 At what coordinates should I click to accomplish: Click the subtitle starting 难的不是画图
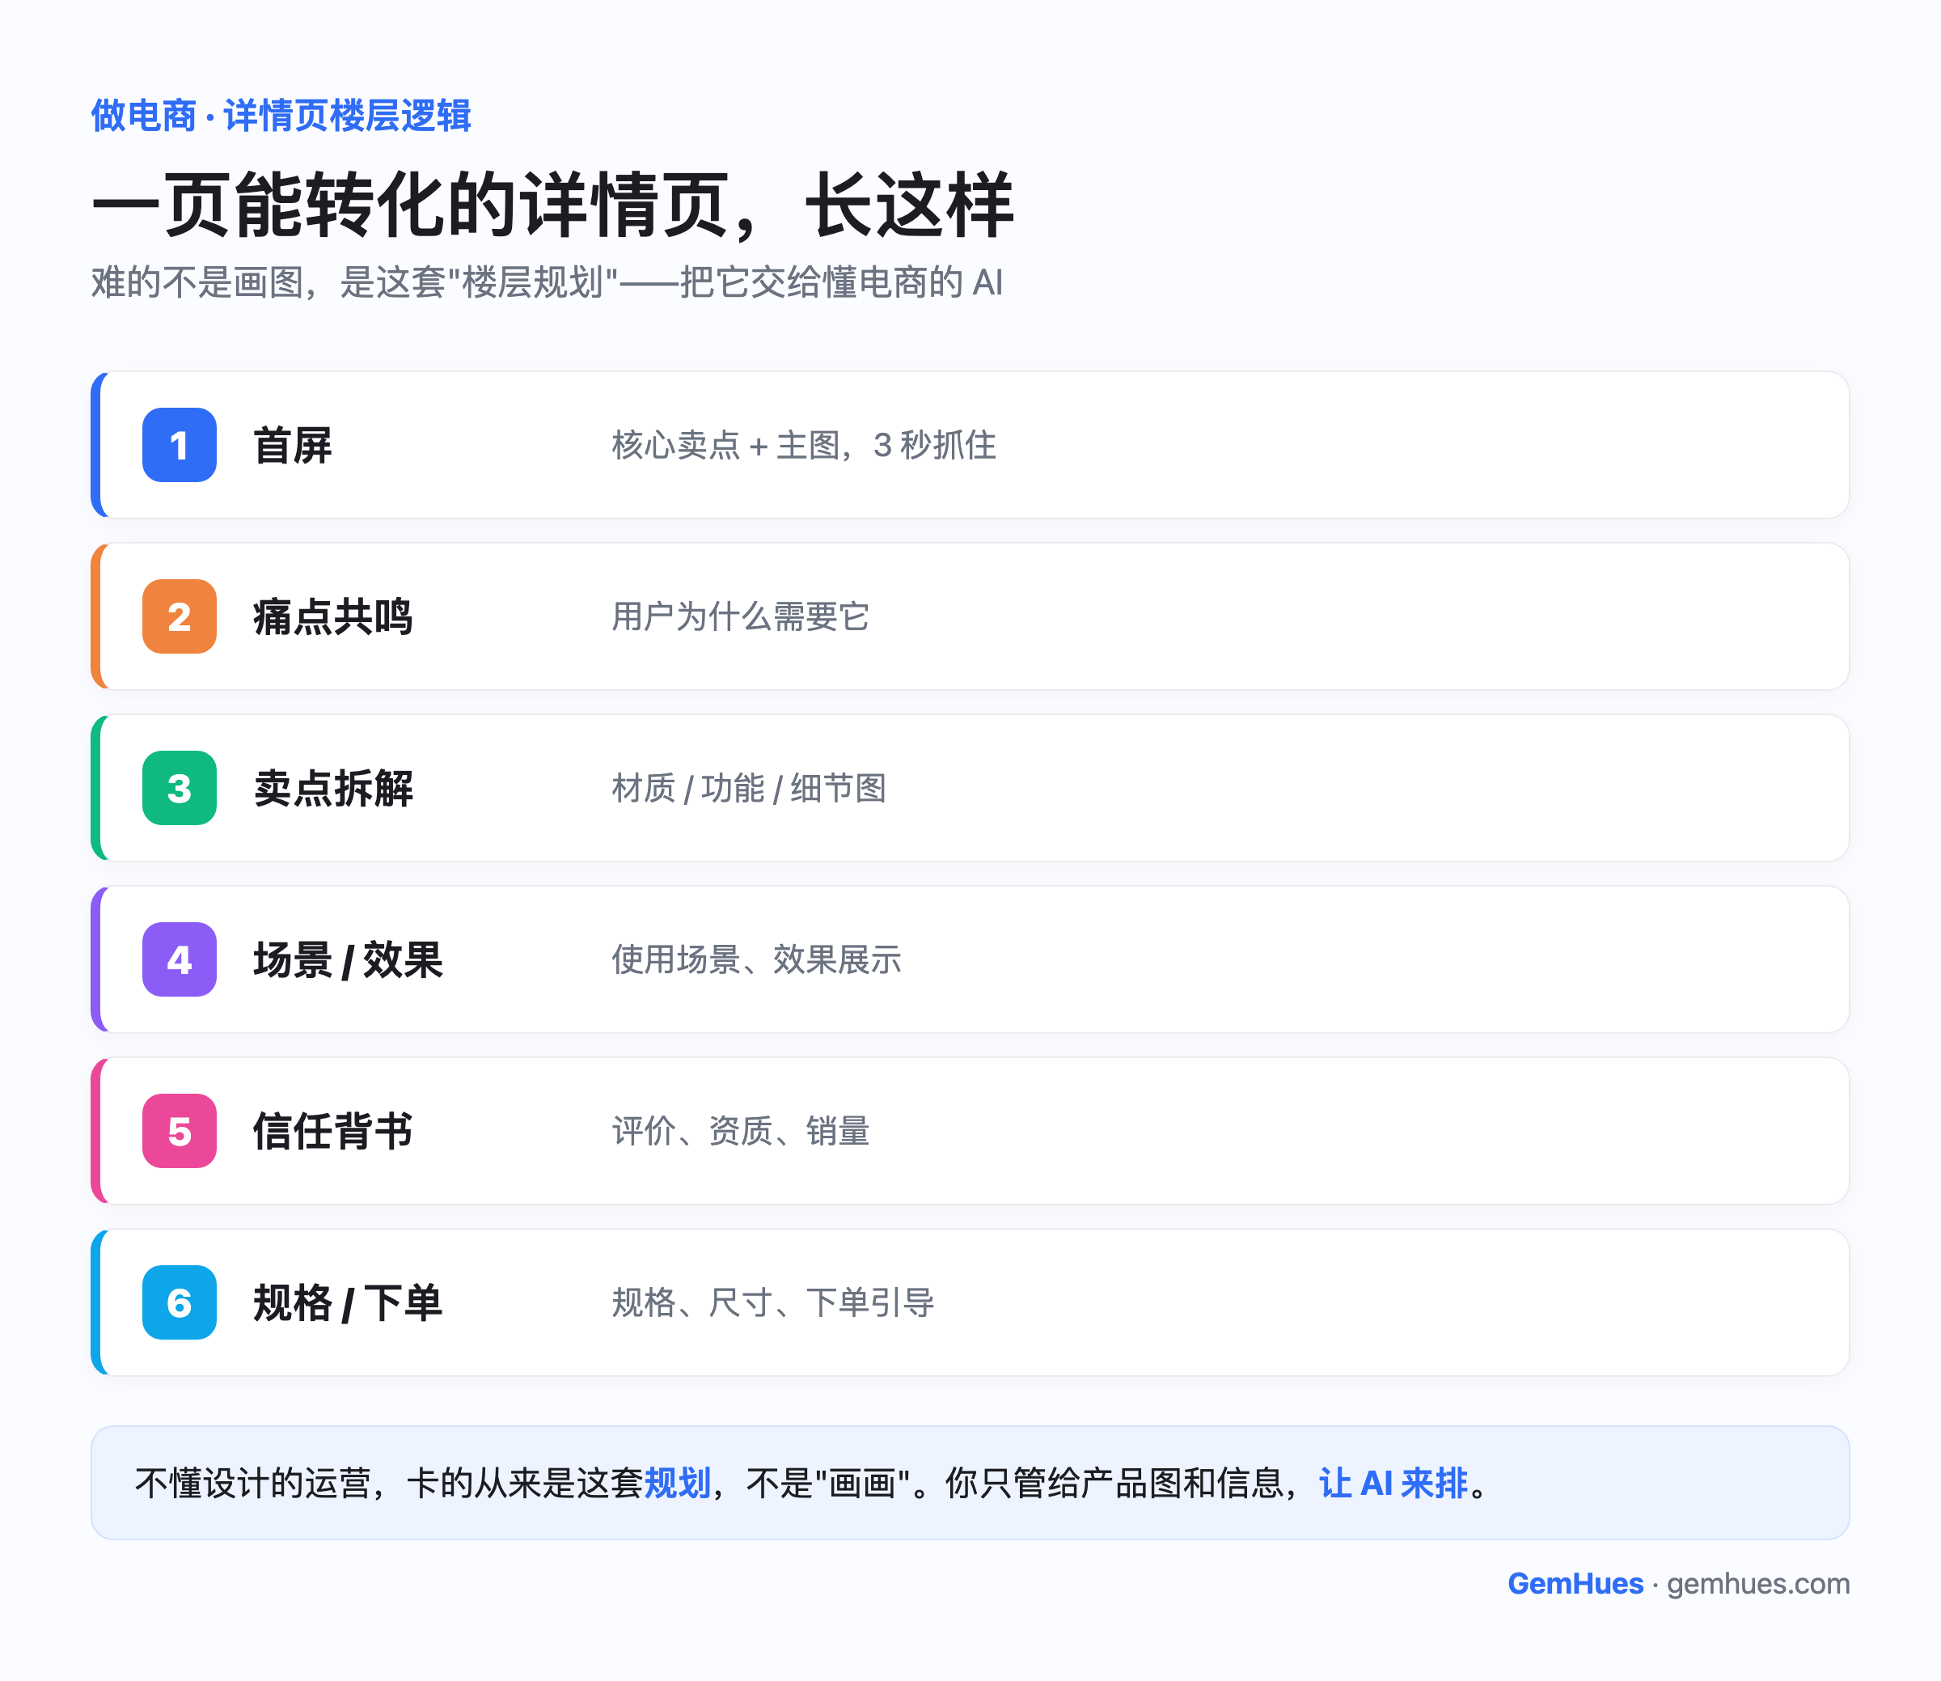coord(547,282)
